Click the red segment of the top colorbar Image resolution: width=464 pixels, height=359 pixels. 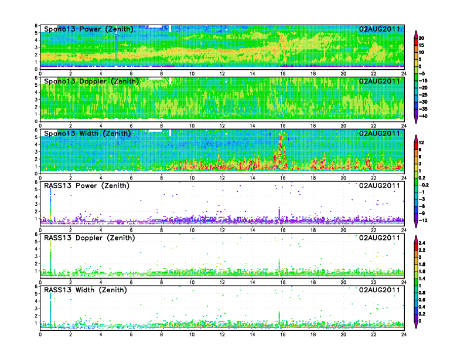[416, 42]
